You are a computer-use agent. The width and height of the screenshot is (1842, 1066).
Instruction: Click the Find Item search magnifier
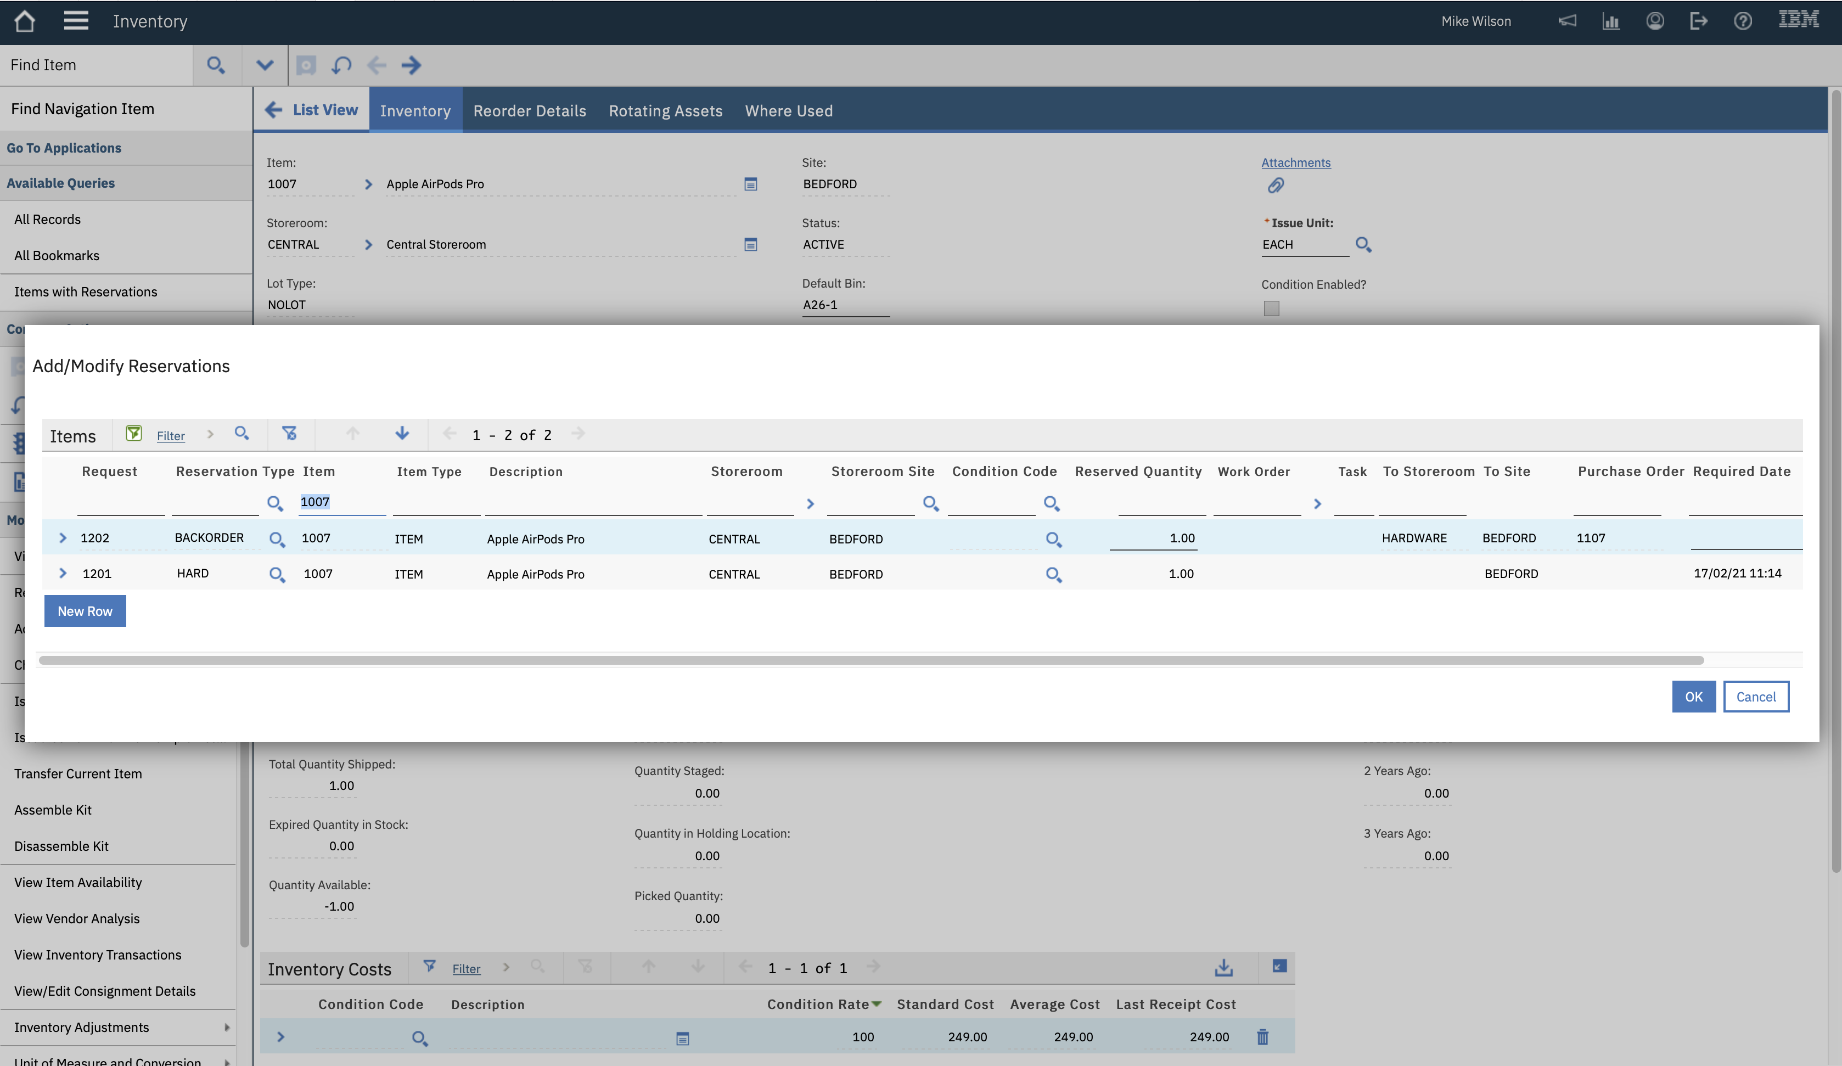(215, 65)
